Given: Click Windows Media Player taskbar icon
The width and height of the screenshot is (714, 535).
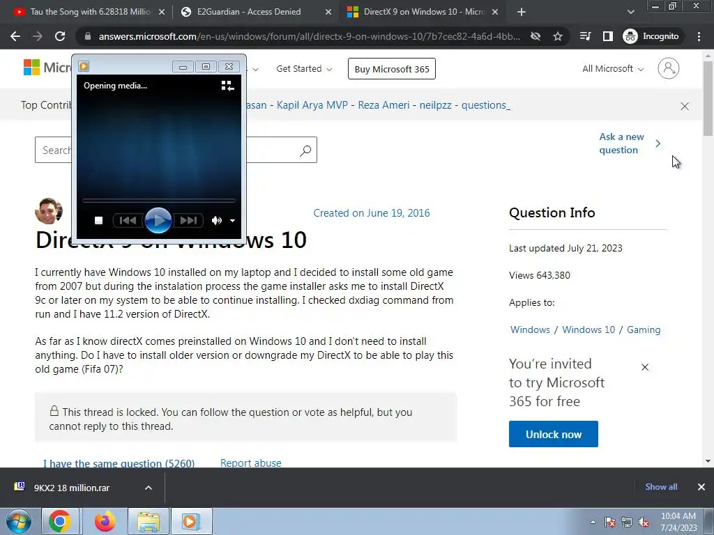Looking at the screenshot, I should pyautogui.click(x=191, y=521).
